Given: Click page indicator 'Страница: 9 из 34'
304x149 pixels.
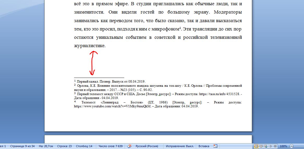Looking at the screenshot, I should point(22,146).
